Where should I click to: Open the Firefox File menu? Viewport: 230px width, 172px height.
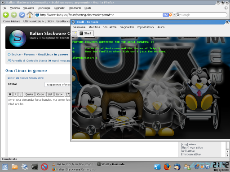(x=4, y=8)
